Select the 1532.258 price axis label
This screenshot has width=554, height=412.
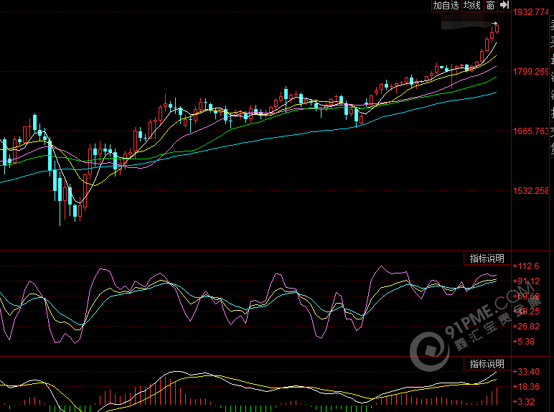tap(531, 191)
